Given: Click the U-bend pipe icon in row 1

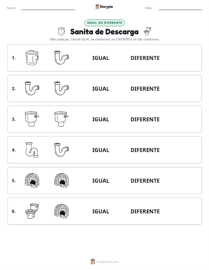Looking at the screenshot, I should [62, 58].
